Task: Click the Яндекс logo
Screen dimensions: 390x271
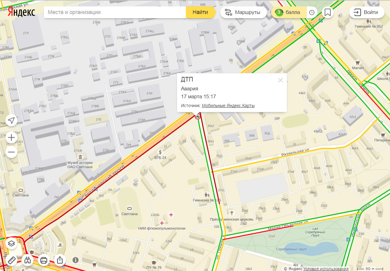Action: [x=21, y=12]
